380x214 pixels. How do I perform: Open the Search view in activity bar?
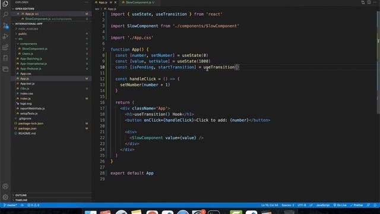click(5, 14)
